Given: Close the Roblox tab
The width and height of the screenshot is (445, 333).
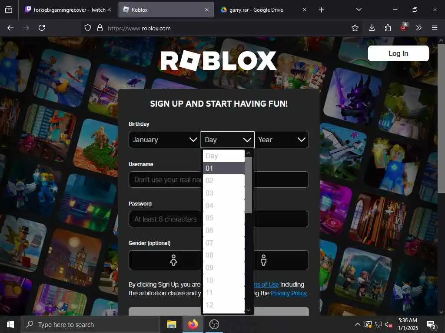Looking at the screenshot, I should tap(207, 10).
